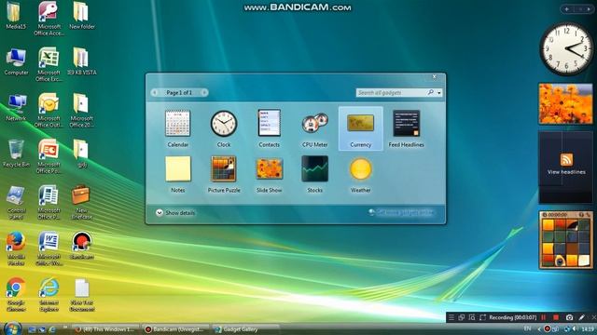Viewport: 597px width, 335px height.
Task: Select the CPU Meter gadget
Action: [x=315, y=128]
